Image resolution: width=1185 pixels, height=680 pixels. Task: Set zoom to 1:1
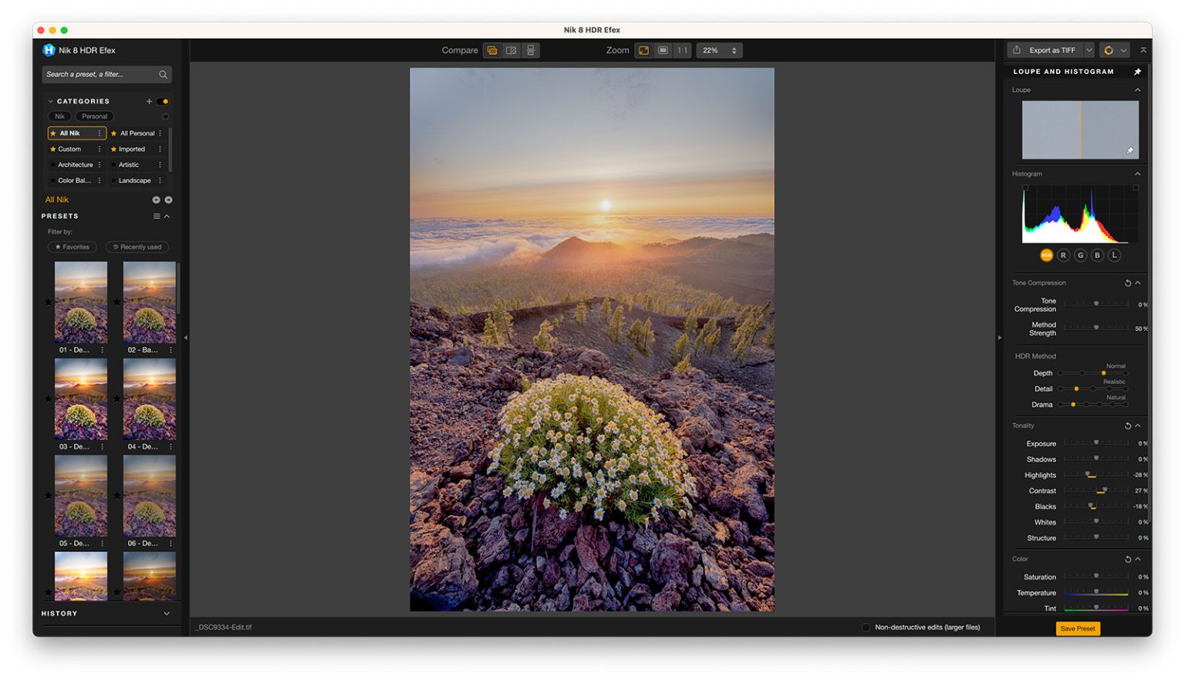682,50
